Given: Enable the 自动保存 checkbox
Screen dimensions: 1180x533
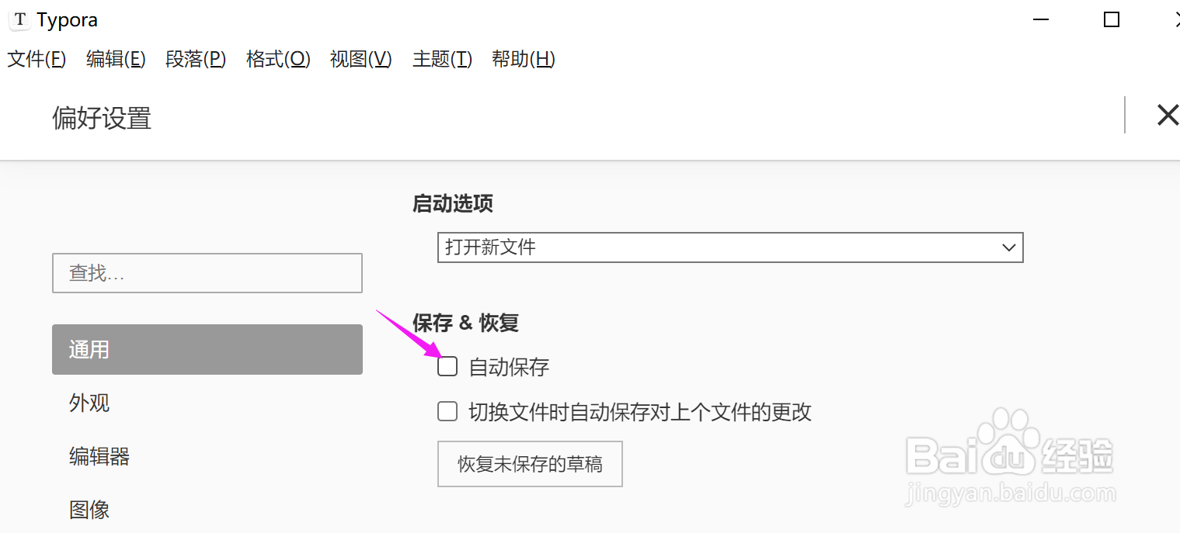Looking at the screenshot, I should 447,366.
